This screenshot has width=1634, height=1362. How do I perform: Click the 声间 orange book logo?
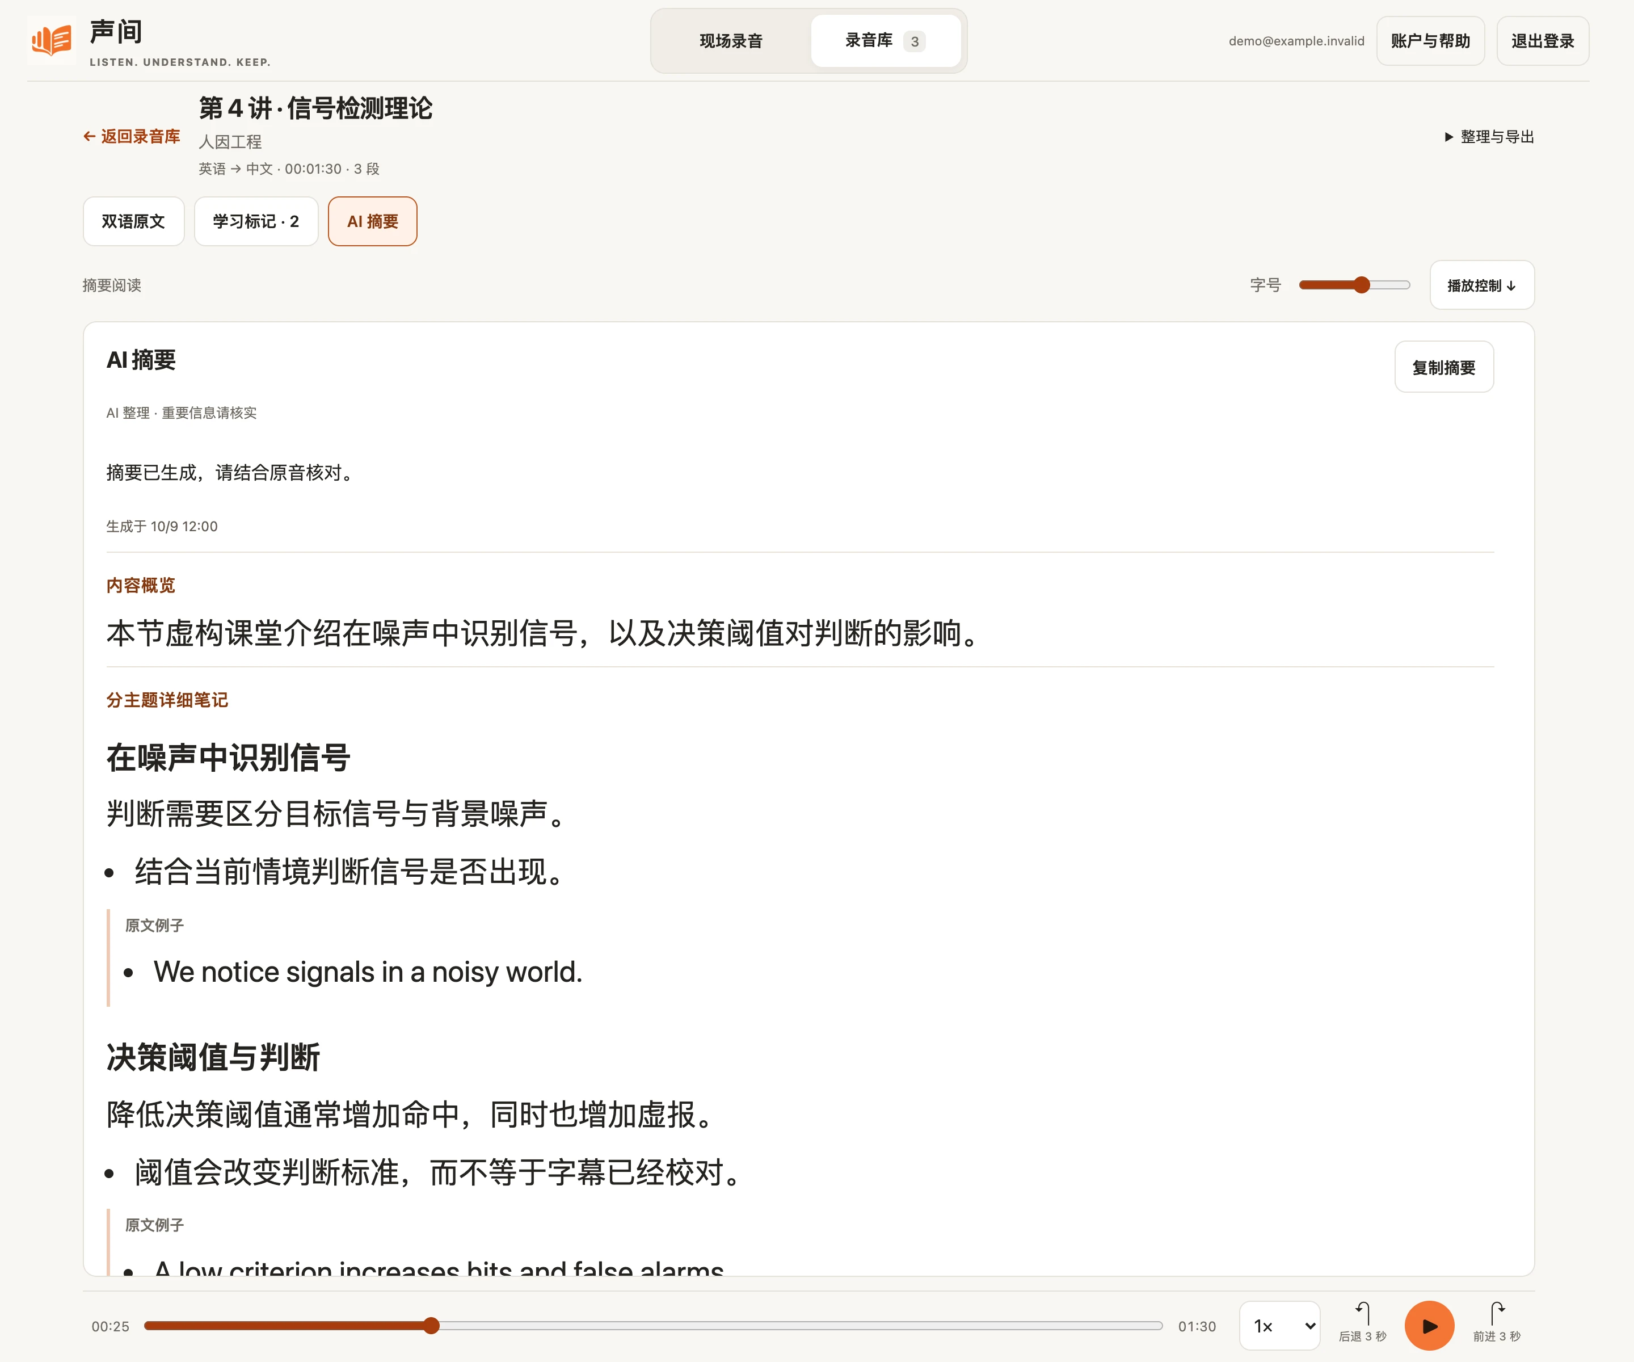[x=52, y=40]
